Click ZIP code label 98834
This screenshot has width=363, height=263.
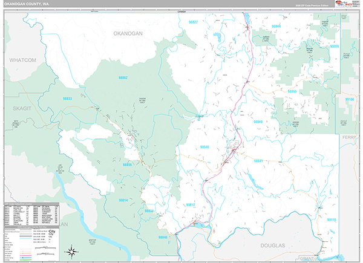point(149,211)
